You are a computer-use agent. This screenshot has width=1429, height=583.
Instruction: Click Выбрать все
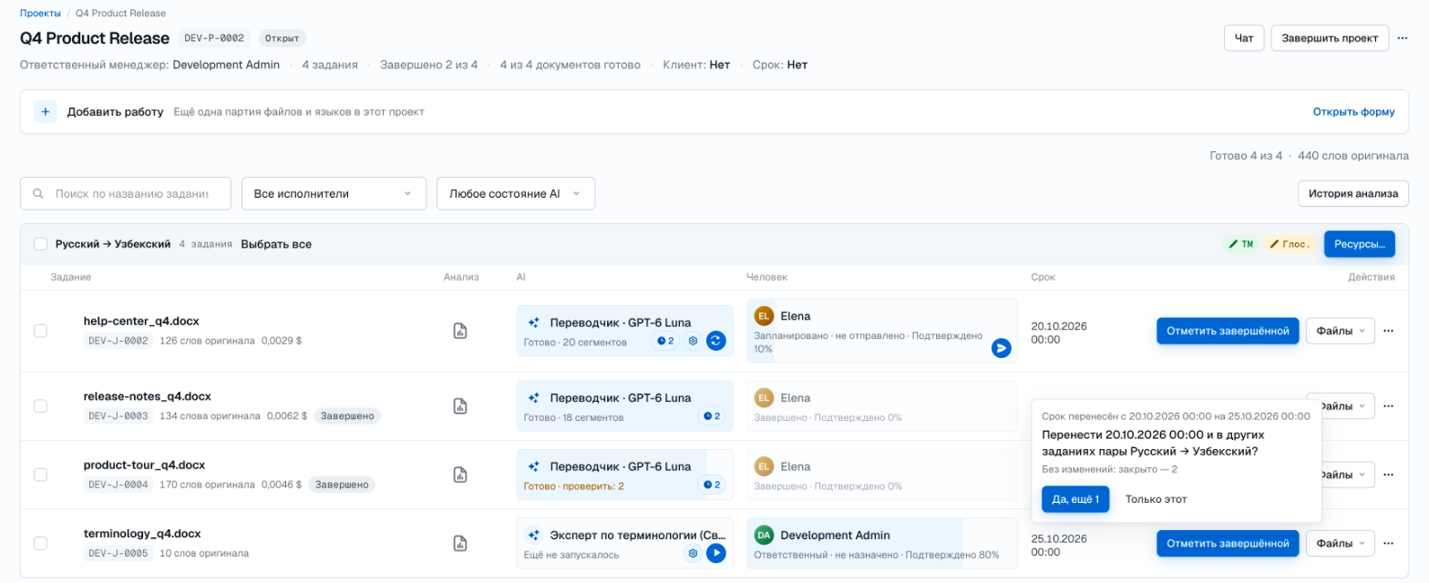[x=276, y=244]
